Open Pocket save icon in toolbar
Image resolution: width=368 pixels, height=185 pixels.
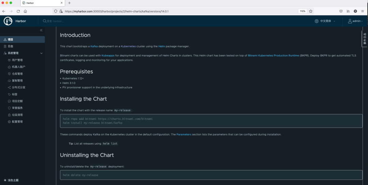tap(341, 11)
